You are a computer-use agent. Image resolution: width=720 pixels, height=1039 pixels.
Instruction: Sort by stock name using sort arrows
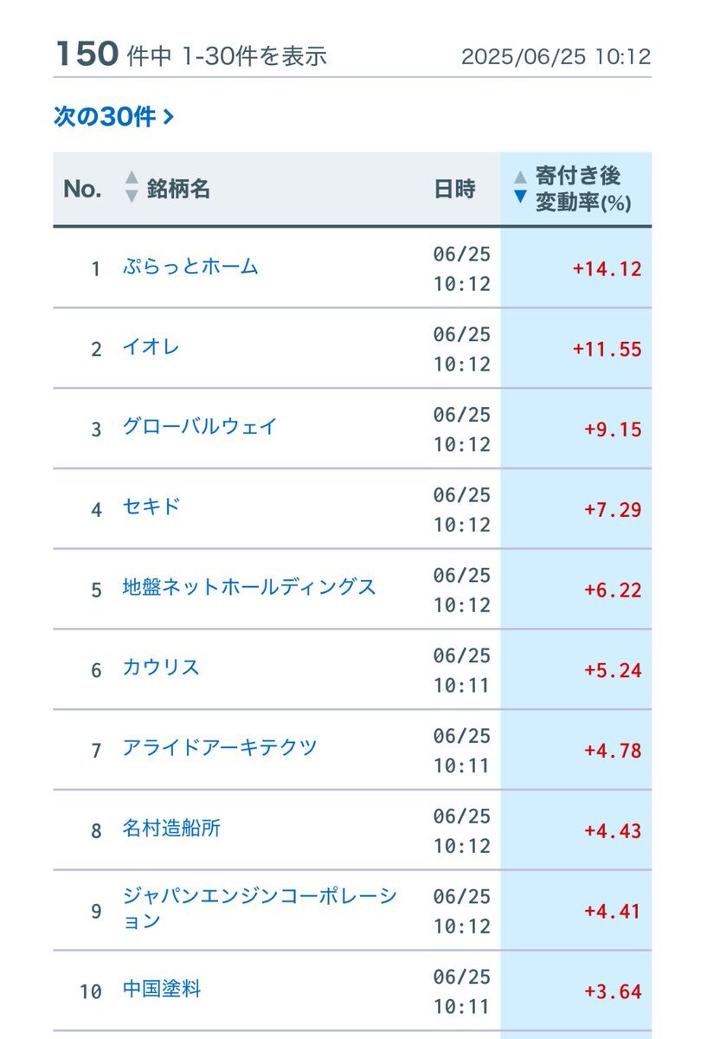point(132,187)
